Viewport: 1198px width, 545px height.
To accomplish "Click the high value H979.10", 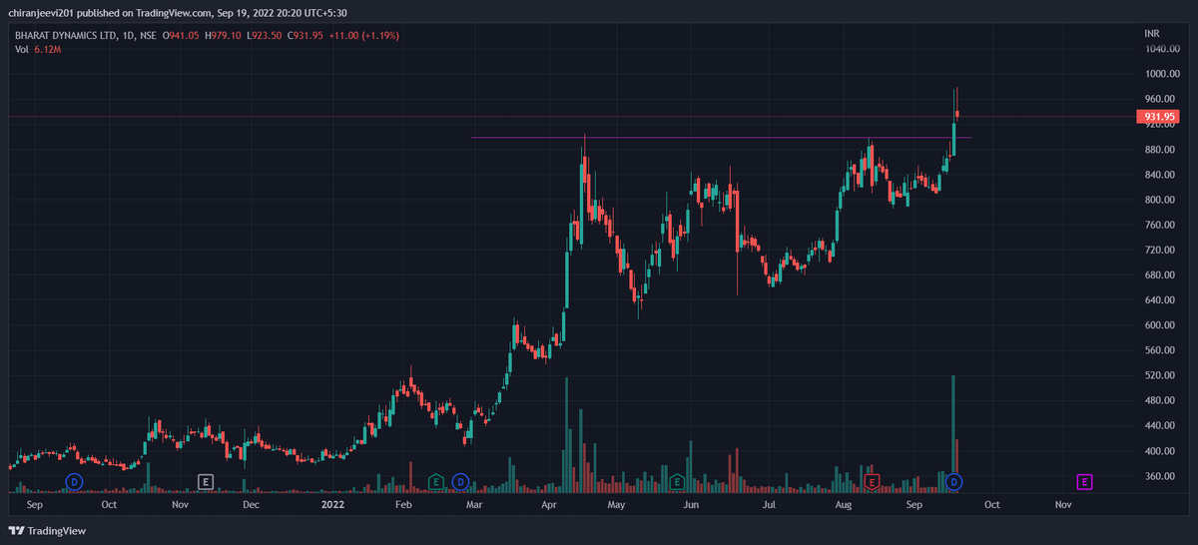I will pyautogui.click(x=224, y=37).
